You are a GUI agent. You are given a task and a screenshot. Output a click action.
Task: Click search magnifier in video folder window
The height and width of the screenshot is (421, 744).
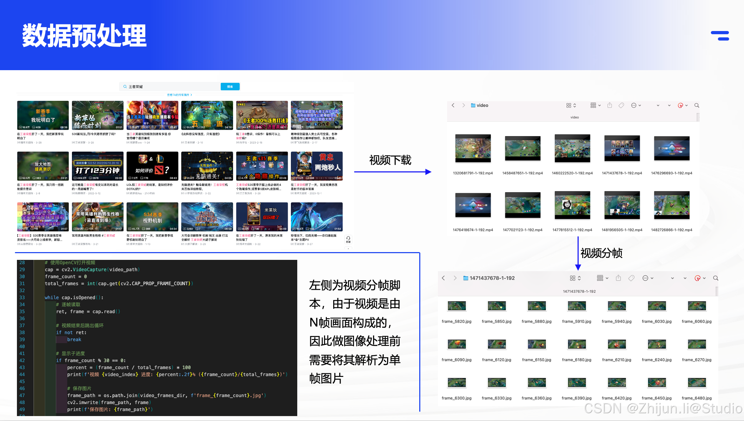pyautogui.click(x=696, y=105)
